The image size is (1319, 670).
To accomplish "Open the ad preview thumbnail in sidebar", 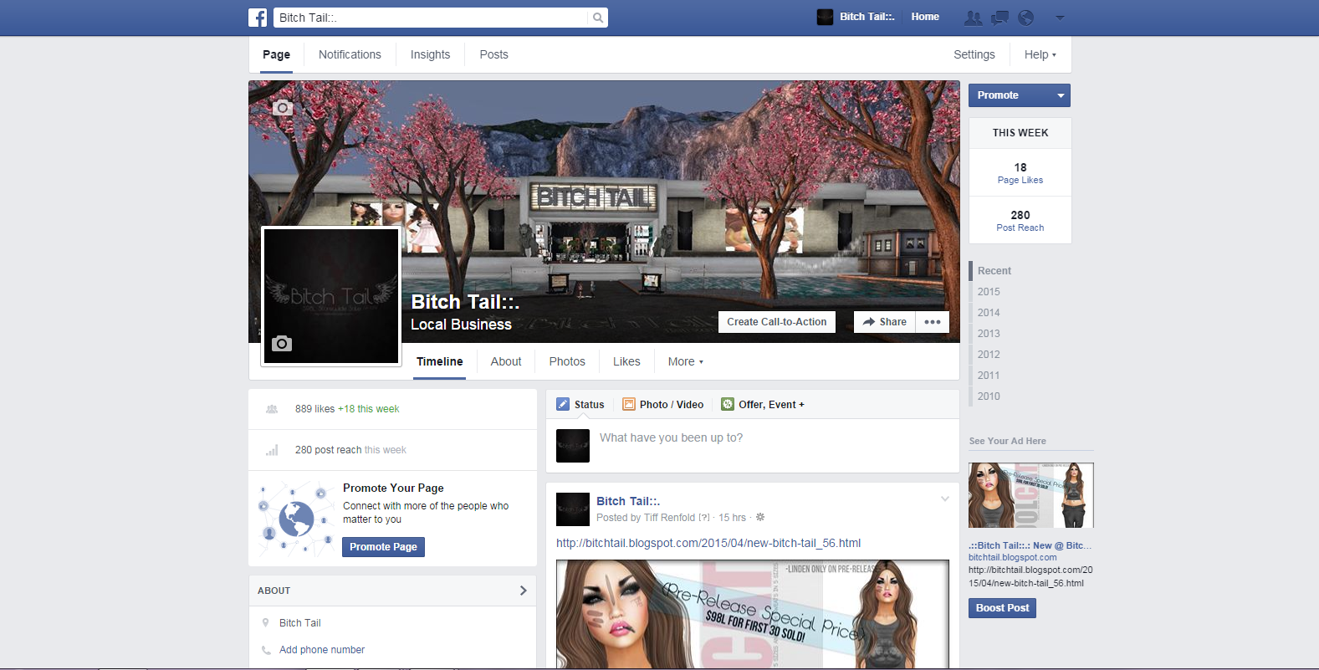I will pos(1031,495).
